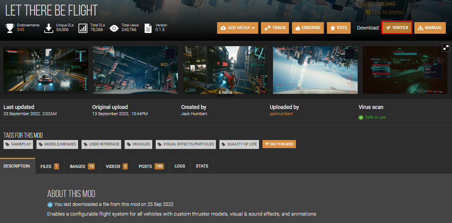
Task: Download with Vortex
Action: pyautogui.click(x=396, y=28)
